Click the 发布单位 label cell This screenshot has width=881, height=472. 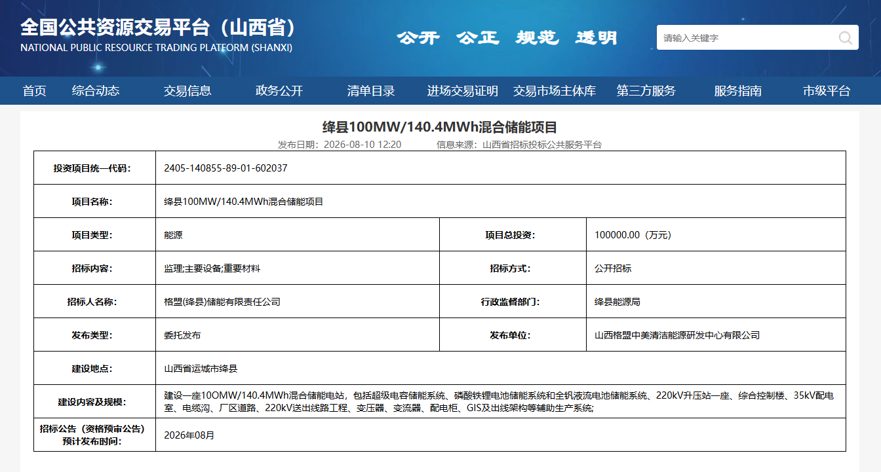[x=513, y=335]
